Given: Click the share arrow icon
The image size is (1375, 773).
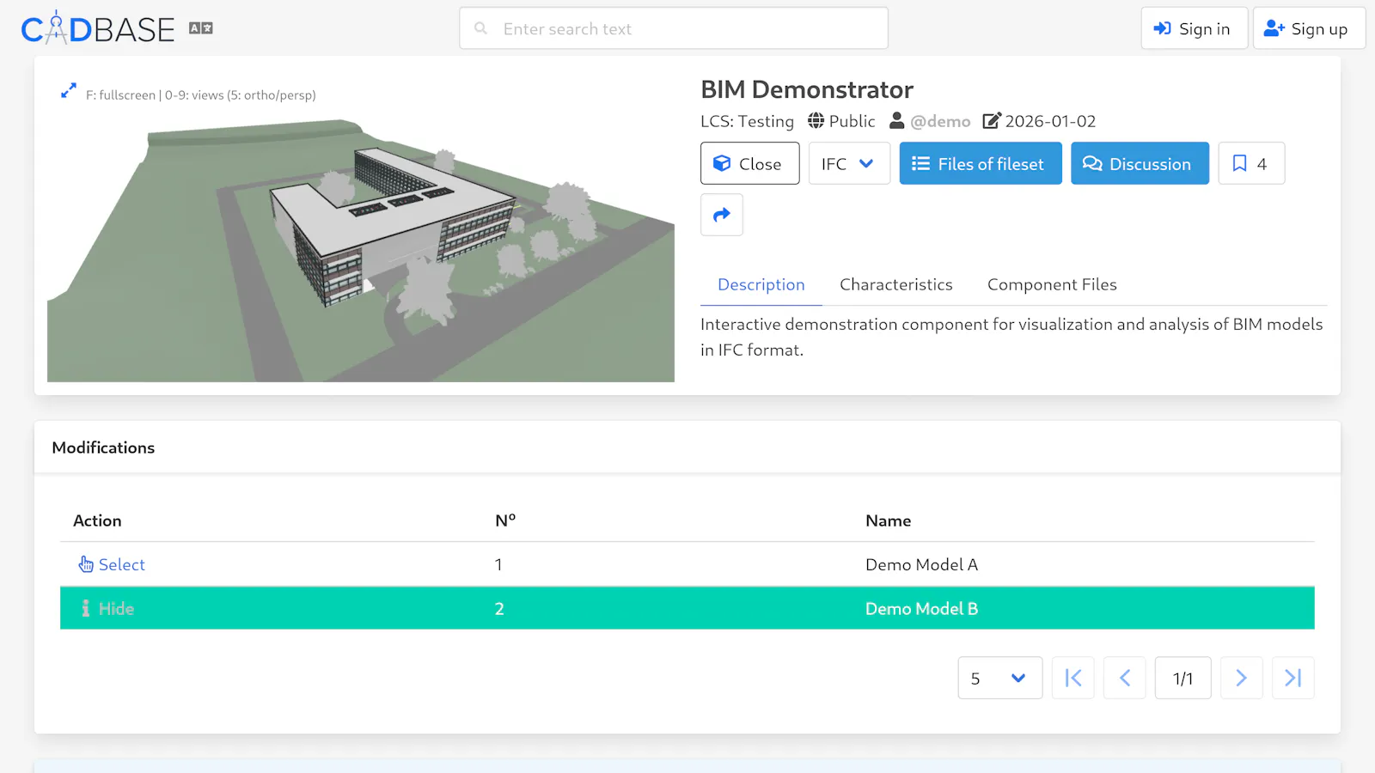Looking at the screenshot, I should click(722, 215).
